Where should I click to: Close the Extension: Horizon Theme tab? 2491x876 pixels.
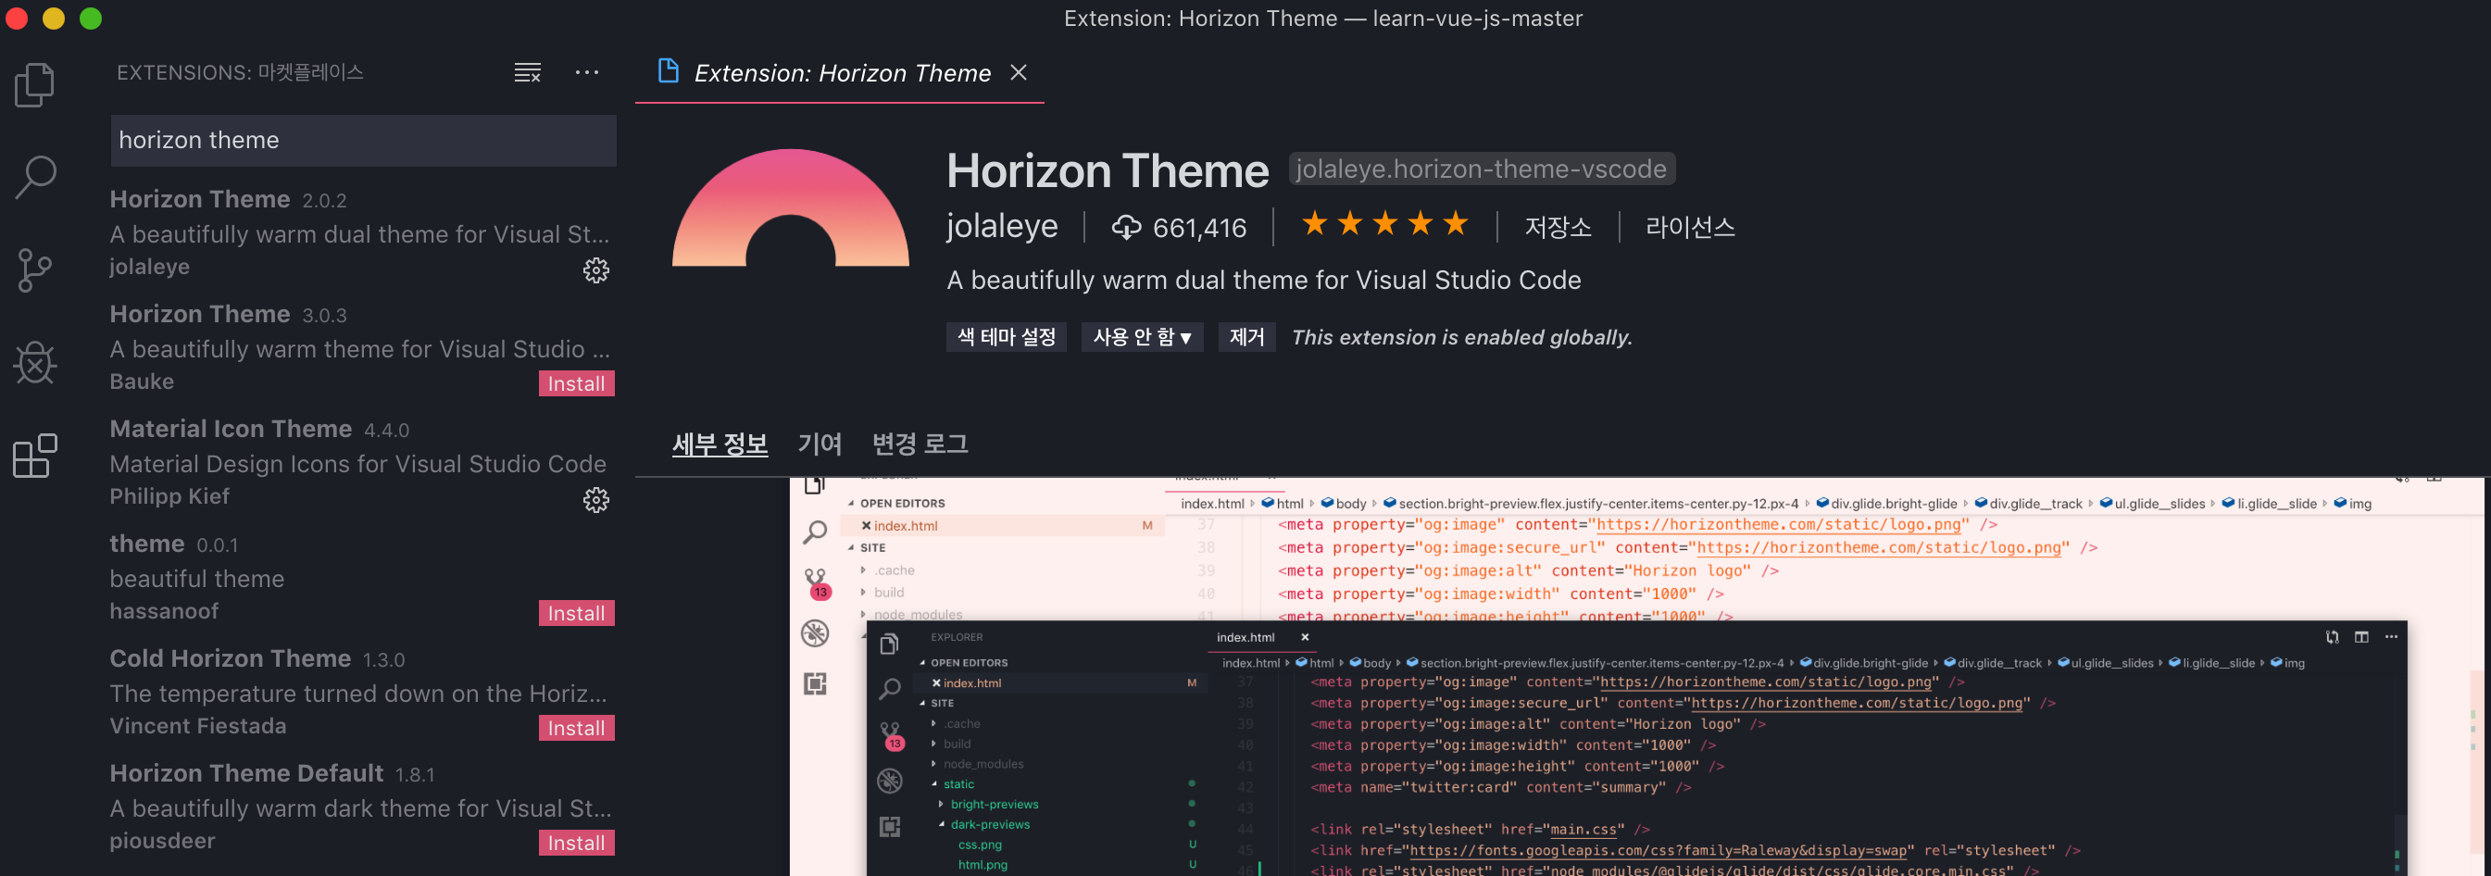click(1019, 72)
